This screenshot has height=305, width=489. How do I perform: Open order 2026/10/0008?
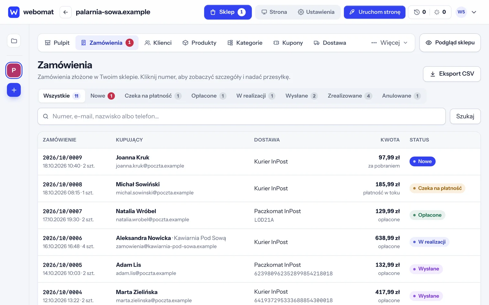point(62,185)
